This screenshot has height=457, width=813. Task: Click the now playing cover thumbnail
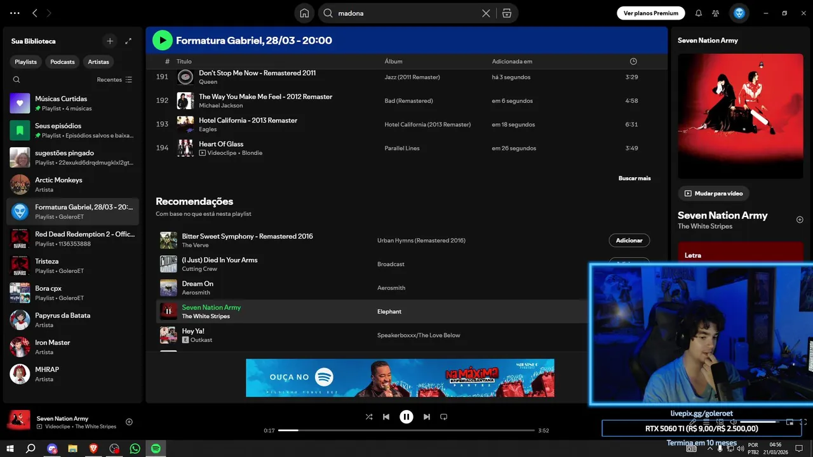tap(18, 420)
